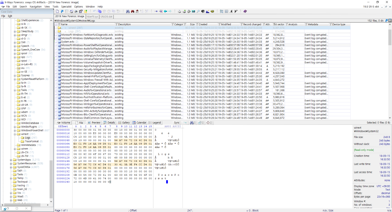Tick the select-all checkbox in the list header
Image resolution: width=392 pixels, height=212 pixels.
pyautogui.click(x=56, y=24)
